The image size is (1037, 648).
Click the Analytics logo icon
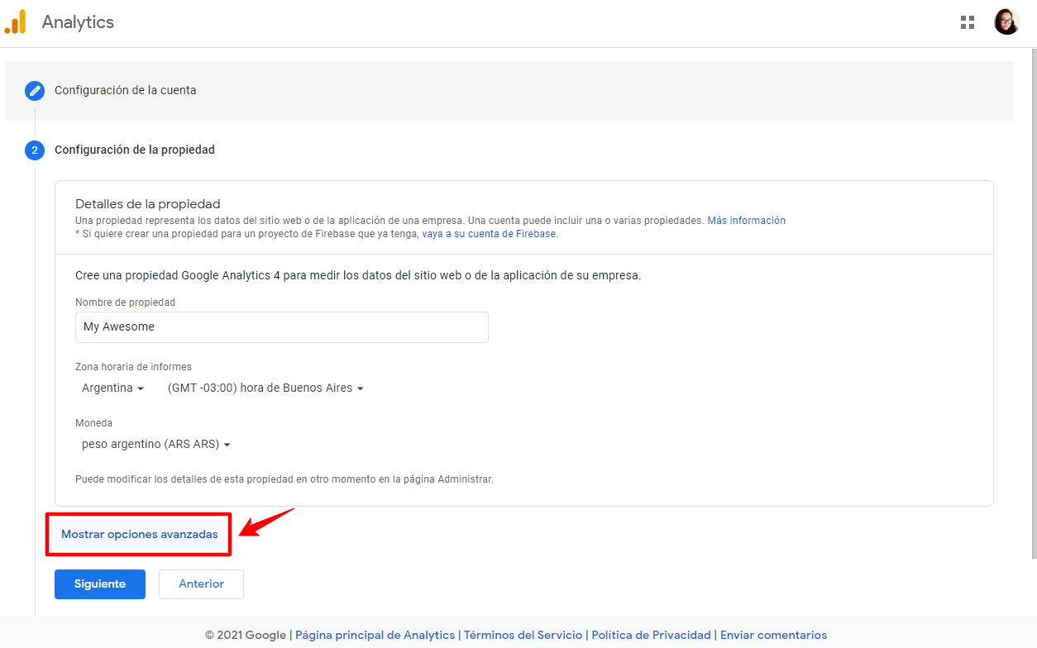coord(16,22)
